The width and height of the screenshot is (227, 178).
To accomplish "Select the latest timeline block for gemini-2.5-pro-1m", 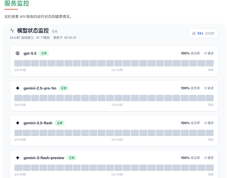I will (x=210, y=98).
